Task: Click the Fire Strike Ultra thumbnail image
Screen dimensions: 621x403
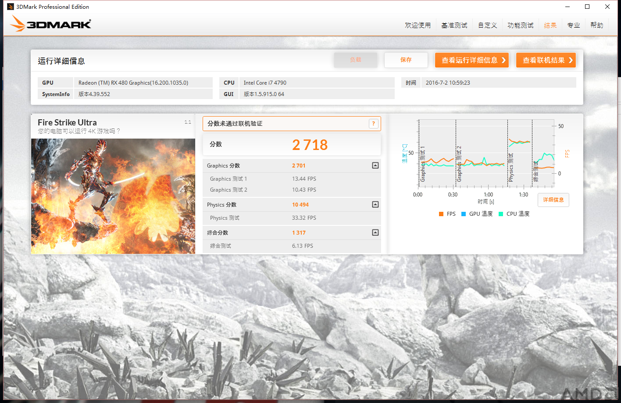Action: pos(113,196)
